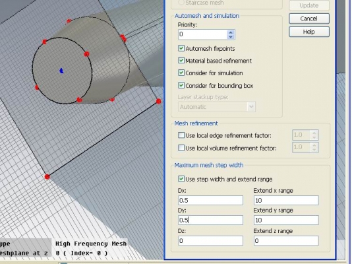Increase Priority with the up arrow
The image size is (352, 264).
[231, 32]
